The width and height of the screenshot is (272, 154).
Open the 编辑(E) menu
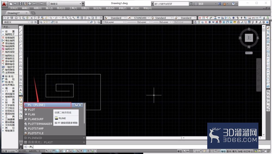[26, 8]
